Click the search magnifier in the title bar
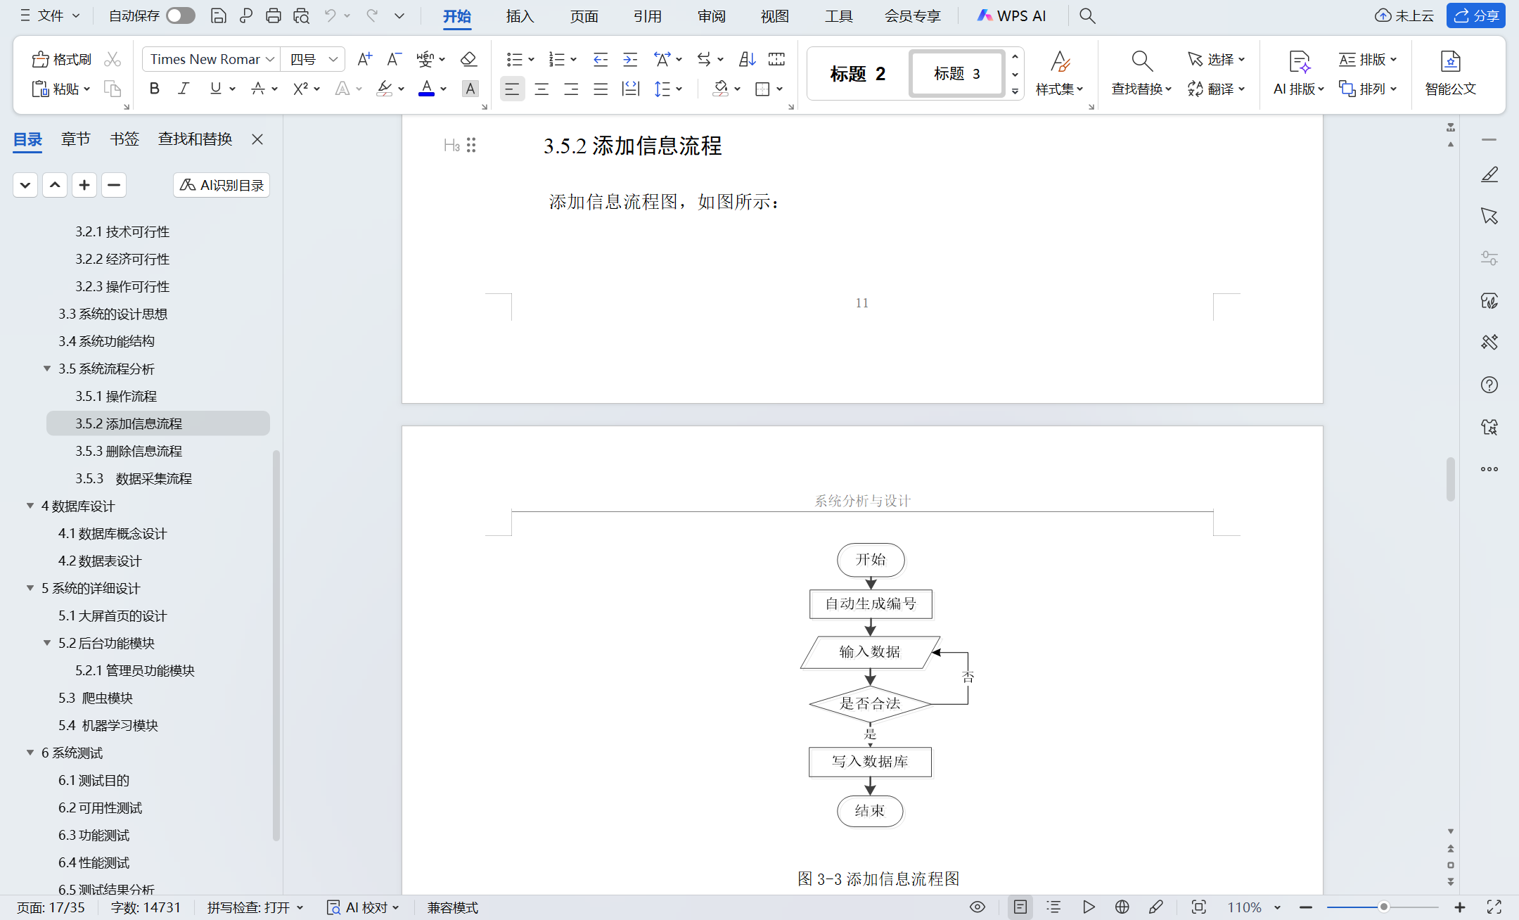The image size is (1519, 920). pos(1087,15)
